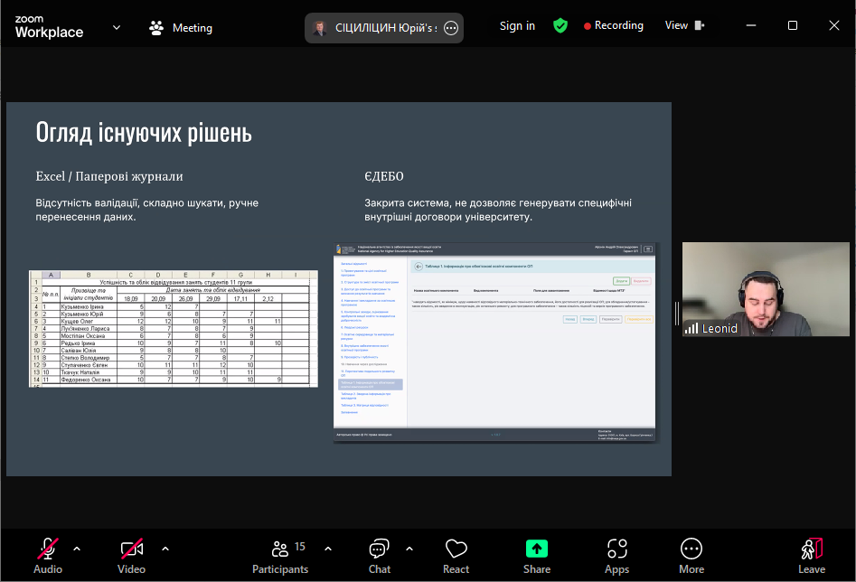This screenshot has height=582, width=856.
Task: Open the React heart menu
Action: point(456,554)
